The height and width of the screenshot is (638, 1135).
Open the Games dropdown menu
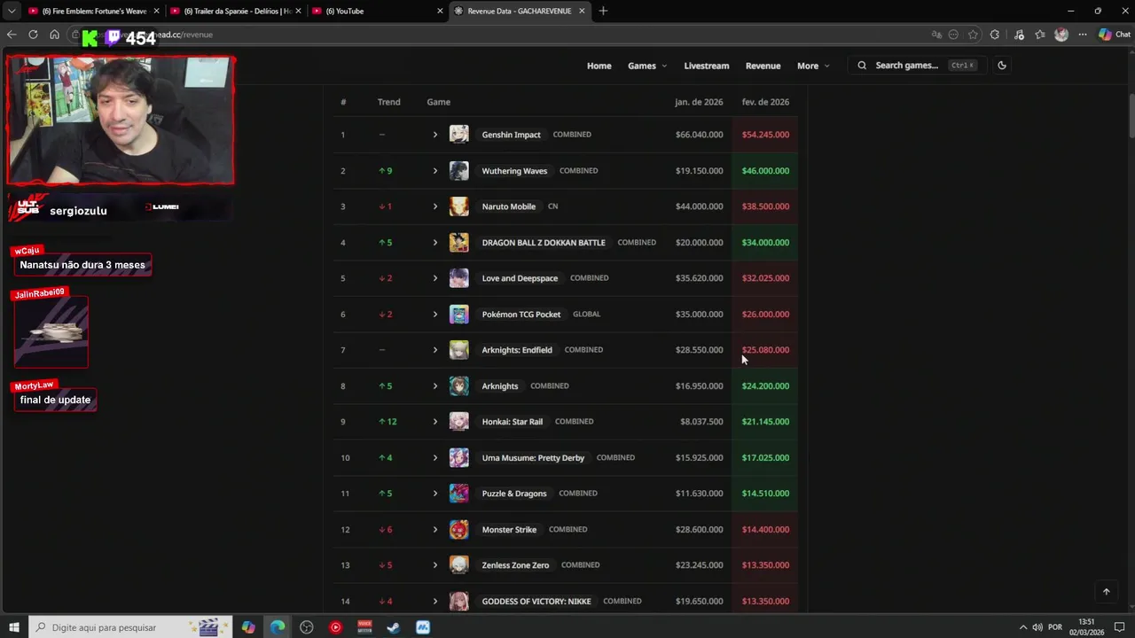coord(647,66)
